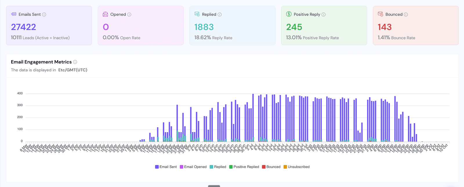
Task: Click the '0.00% Open Rate' text
Action: [x=122, y=38]
